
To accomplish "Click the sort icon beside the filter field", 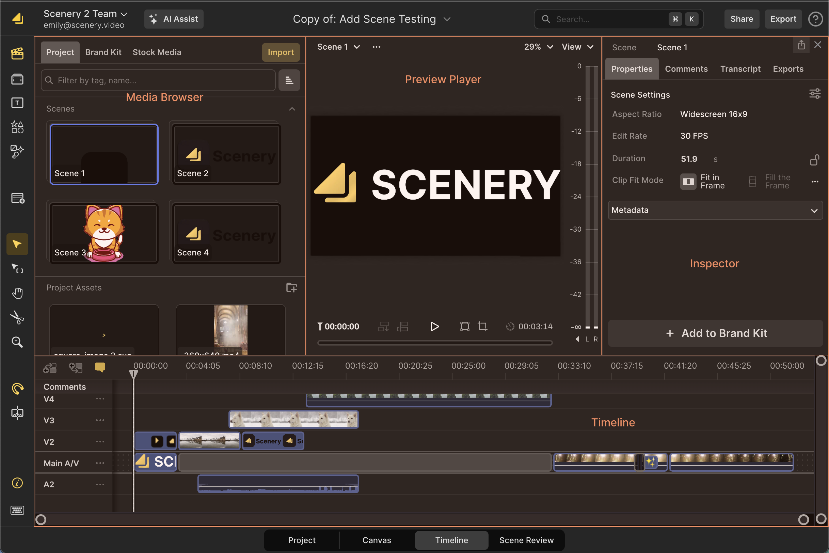I will point(289,80).
